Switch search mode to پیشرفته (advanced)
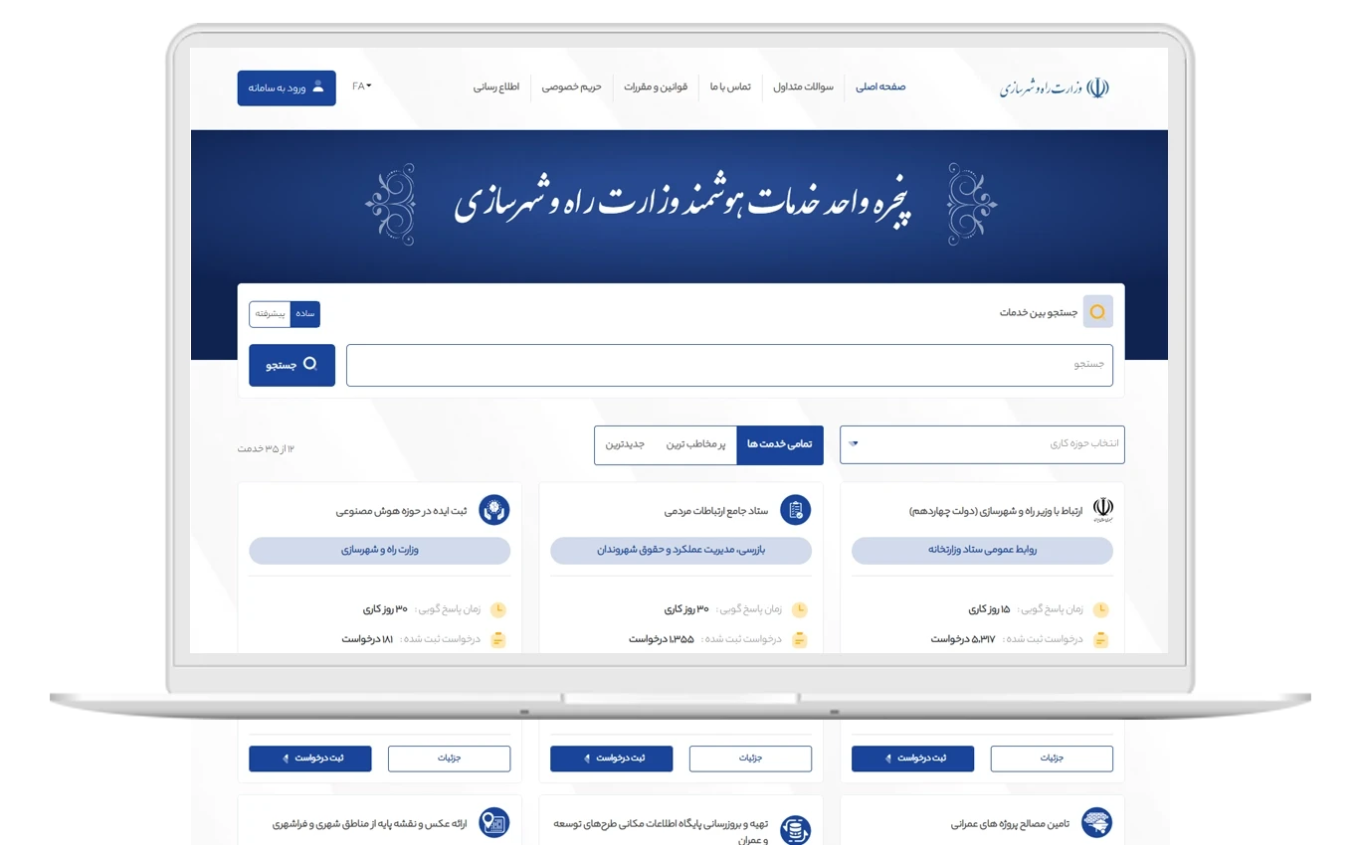Image resolution: width=1359 pixels, height=845 pixels. pos(270,314)
